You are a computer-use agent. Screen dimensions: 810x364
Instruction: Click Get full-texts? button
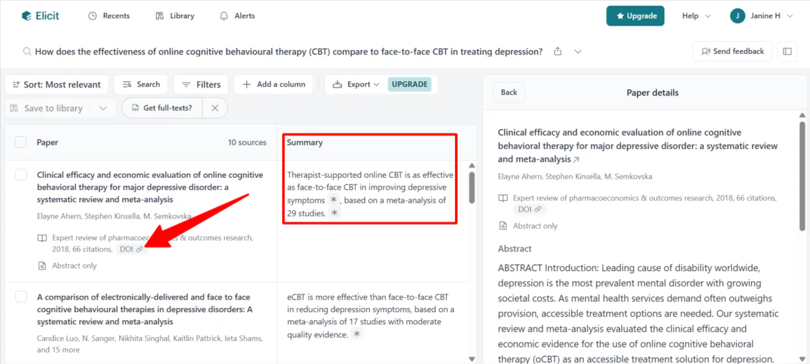click(x=162, y=108)
